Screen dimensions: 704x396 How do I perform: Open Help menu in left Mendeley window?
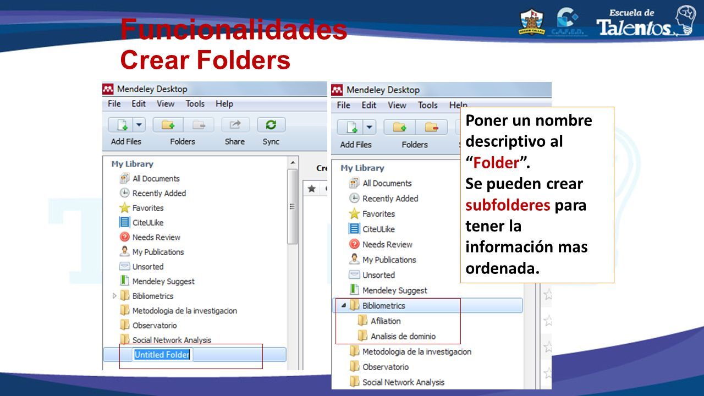[x=224, y=103]
